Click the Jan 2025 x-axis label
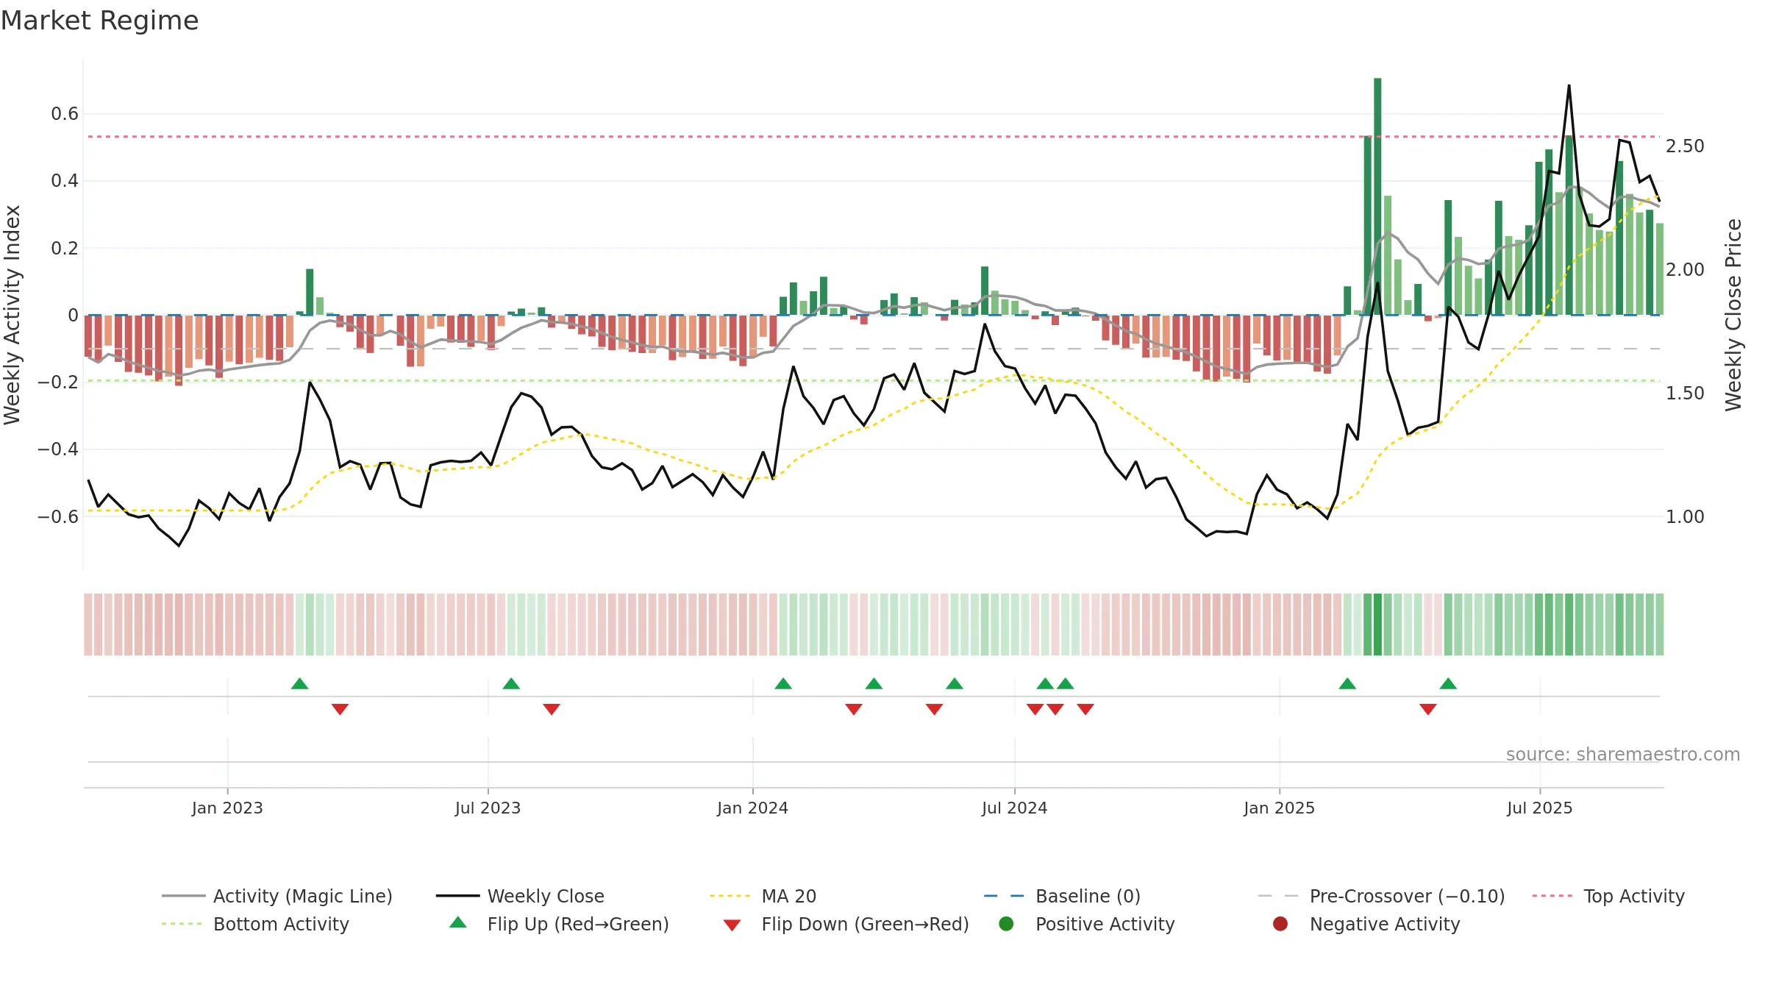The width and height of the screenshot is (1765, 993). (1279, 808)
